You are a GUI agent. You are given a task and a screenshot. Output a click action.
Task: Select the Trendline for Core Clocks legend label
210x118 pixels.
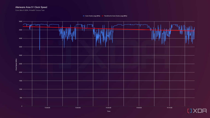[115, 16]
